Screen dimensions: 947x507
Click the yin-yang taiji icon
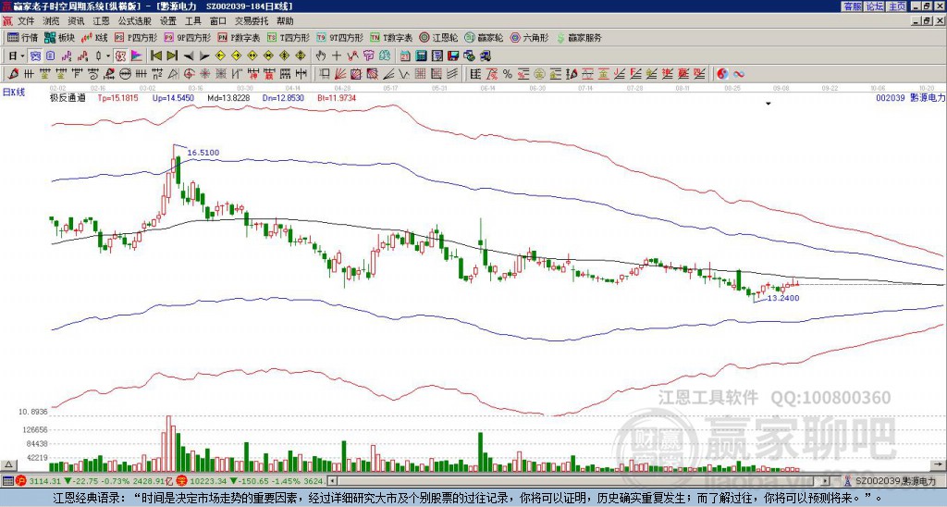tap(722, 74)
